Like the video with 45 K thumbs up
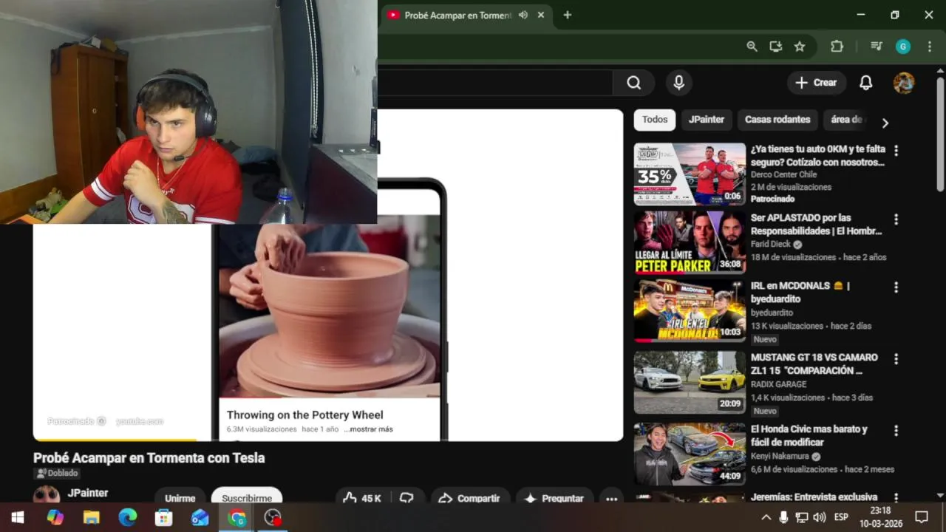946x532 pixels. [x=362, y=498]
